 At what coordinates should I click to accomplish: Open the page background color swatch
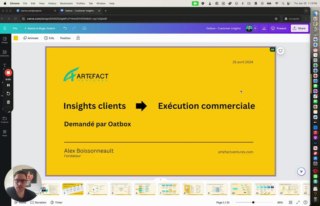pos(16,38)
